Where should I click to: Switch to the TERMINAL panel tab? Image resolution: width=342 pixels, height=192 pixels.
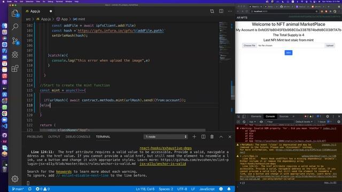(103, 137)
